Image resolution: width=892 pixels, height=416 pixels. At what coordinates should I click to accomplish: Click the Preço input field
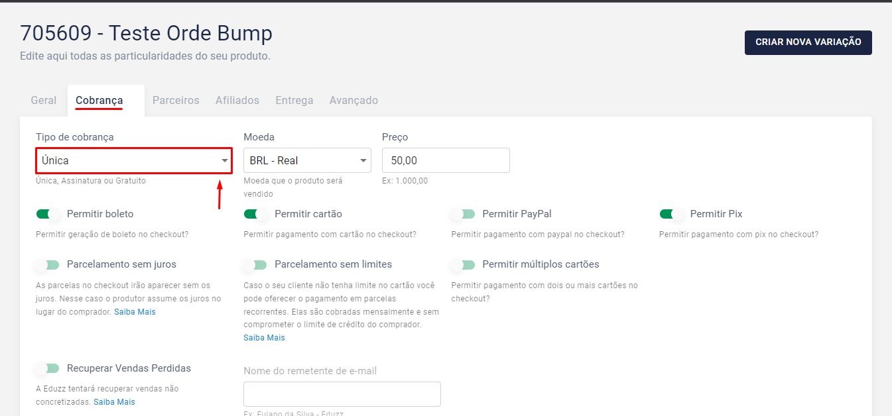(446, 161)
